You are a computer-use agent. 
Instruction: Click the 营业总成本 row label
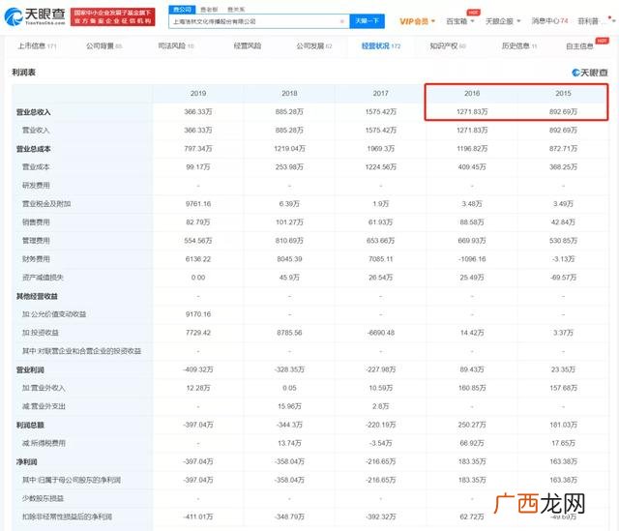pyautogui.click(x=33, y=149)
